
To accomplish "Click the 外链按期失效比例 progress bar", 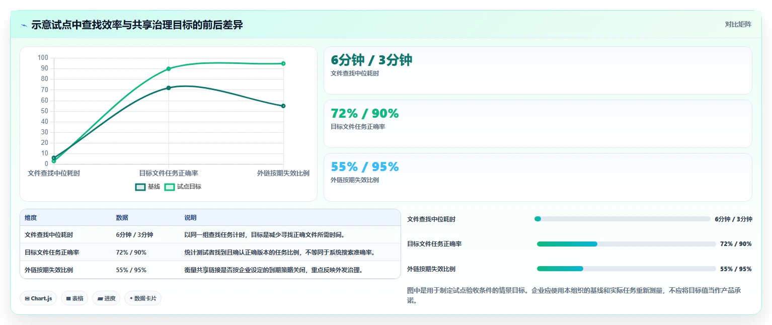I will (626, 269).
